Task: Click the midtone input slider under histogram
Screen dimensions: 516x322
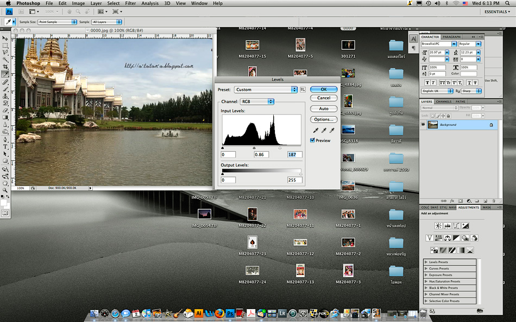Action: [254, 147]
